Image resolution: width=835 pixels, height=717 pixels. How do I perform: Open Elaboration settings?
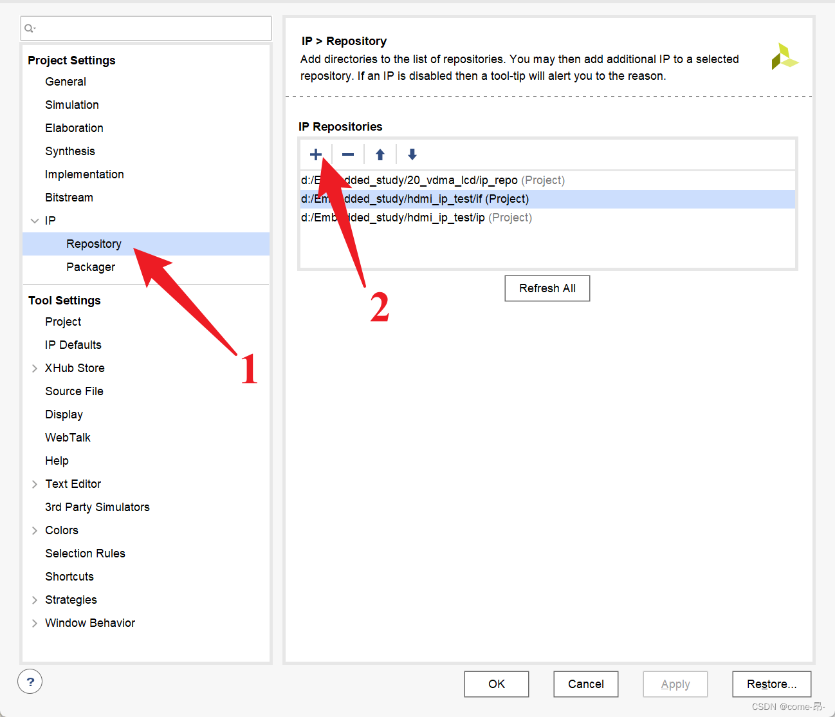74,128
